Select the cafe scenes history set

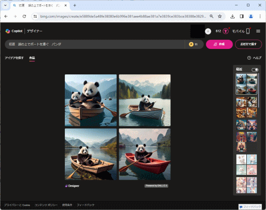[x=246, y=107]
